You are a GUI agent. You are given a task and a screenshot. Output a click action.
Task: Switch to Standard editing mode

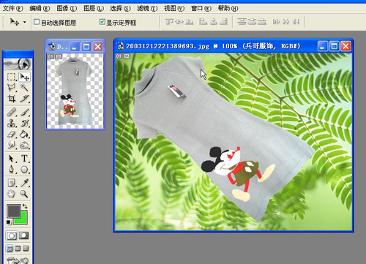tap(12, 235)
